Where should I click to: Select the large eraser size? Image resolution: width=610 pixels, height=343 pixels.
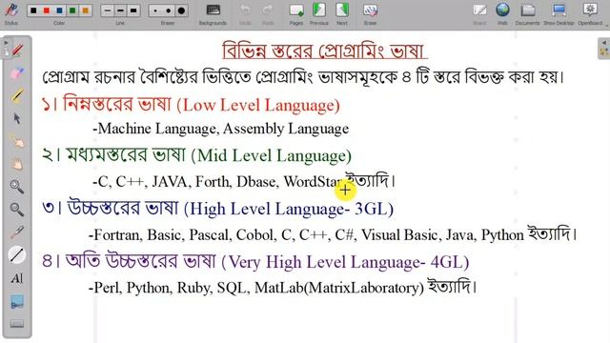(181, 10)
